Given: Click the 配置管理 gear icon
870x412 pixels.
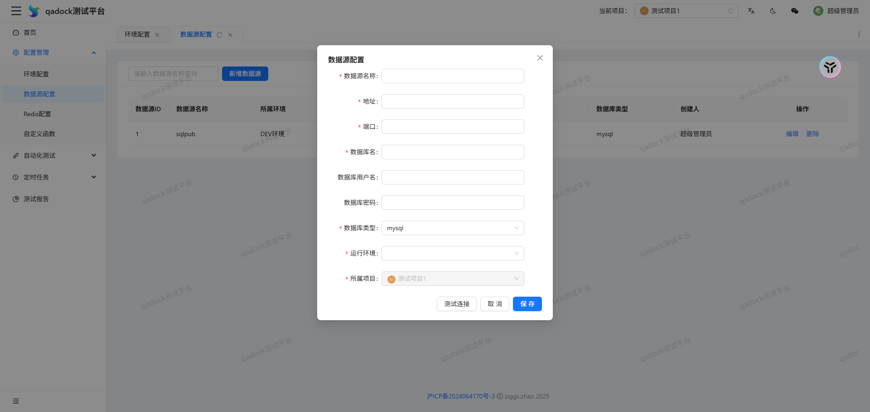Looking at the screenshot, I should [x=16, y=52].
